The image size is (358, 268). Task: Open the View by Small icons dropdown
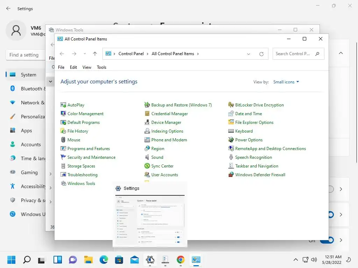tap(286, 82)
